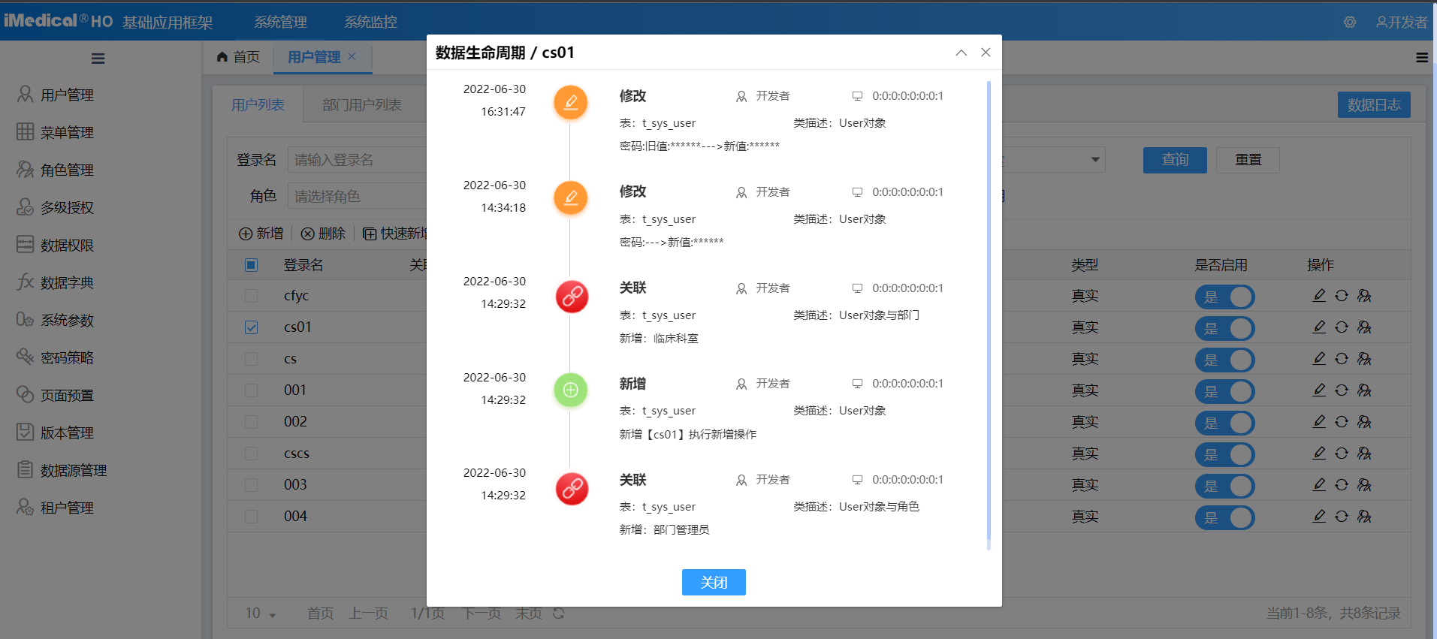Switch to 用户列表 tab
This screenshot has height=639, width=1437.
point(258,105)
